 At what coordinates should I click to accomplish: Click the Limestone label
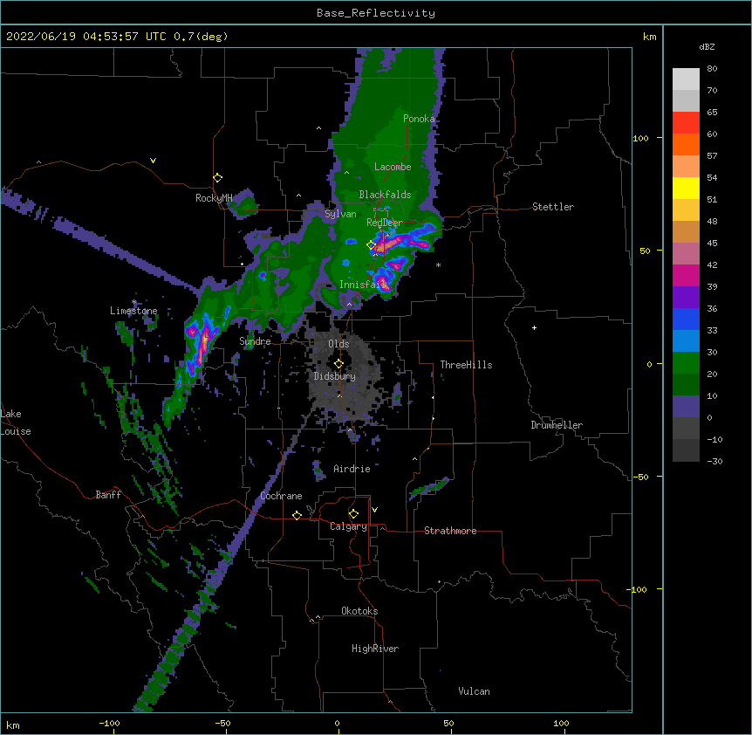tap(133, 311)
